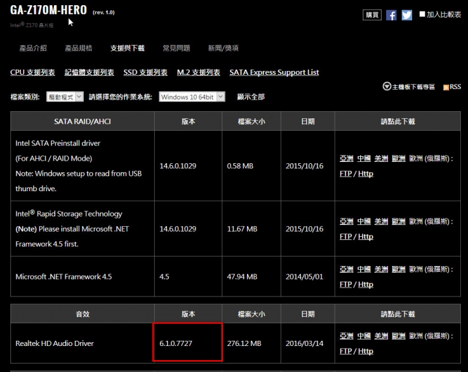Open the 新聞/獎項 tab
The width and height of the screenshot is (468, 372).
click(223, 48)
